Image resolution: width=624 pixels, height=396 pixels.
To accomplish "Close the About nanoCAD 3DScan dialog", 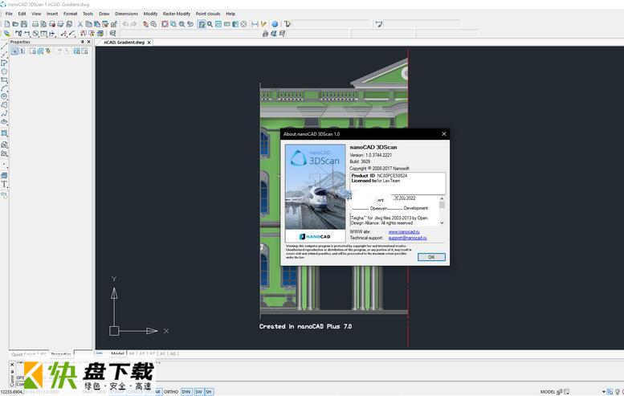I will point(444,133).
